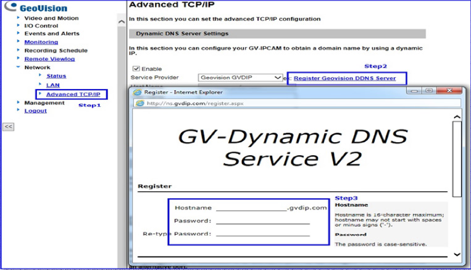Click the GV-Dynamic DNS Service V2 heading
Screen dimensions: 471x270
[x=293, y=147]
